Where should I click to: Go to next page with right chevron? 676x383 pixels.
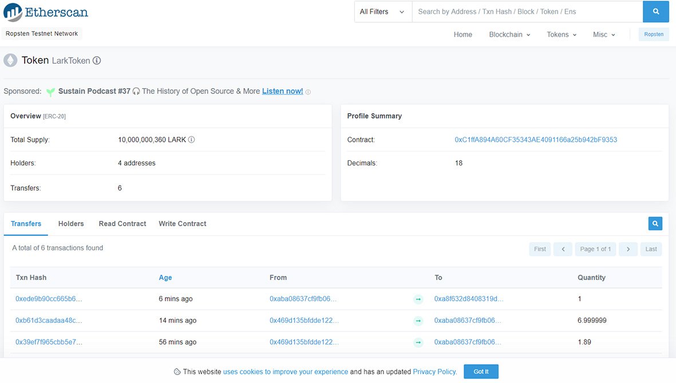tap(628, 249)
